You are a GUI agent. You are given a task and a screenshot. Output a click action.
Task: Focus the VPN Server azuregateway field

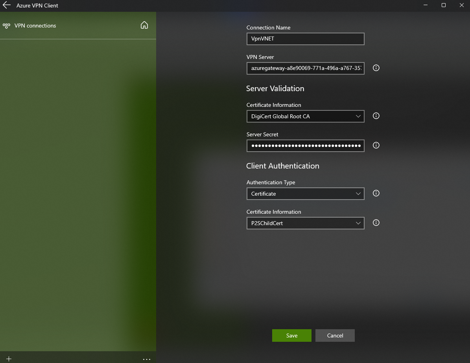pos(306,68)
